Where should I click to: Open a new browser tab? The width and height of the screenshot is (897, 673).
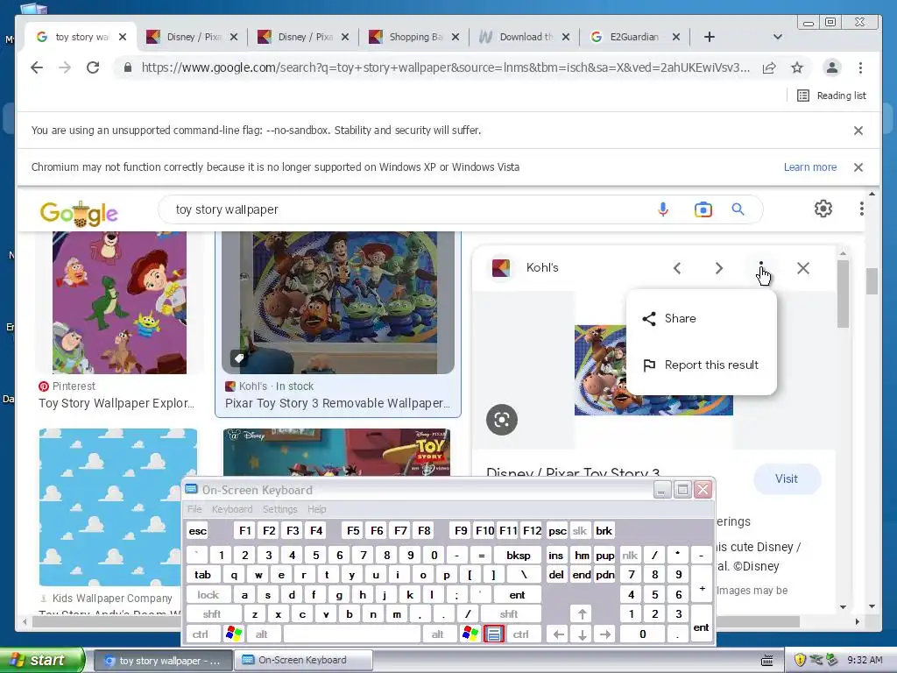coord(710,37)
